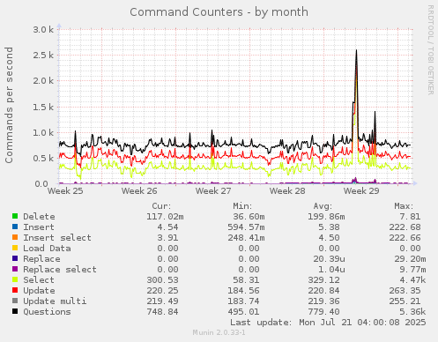Click the '1.5 k' y-axis label

pyautogui.click(x=43, y=107)
